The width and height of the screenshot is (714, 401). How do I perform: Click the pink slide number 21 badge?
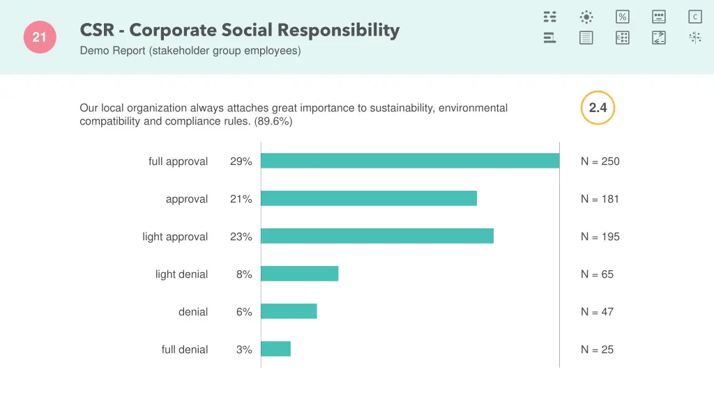pos(39,38)
